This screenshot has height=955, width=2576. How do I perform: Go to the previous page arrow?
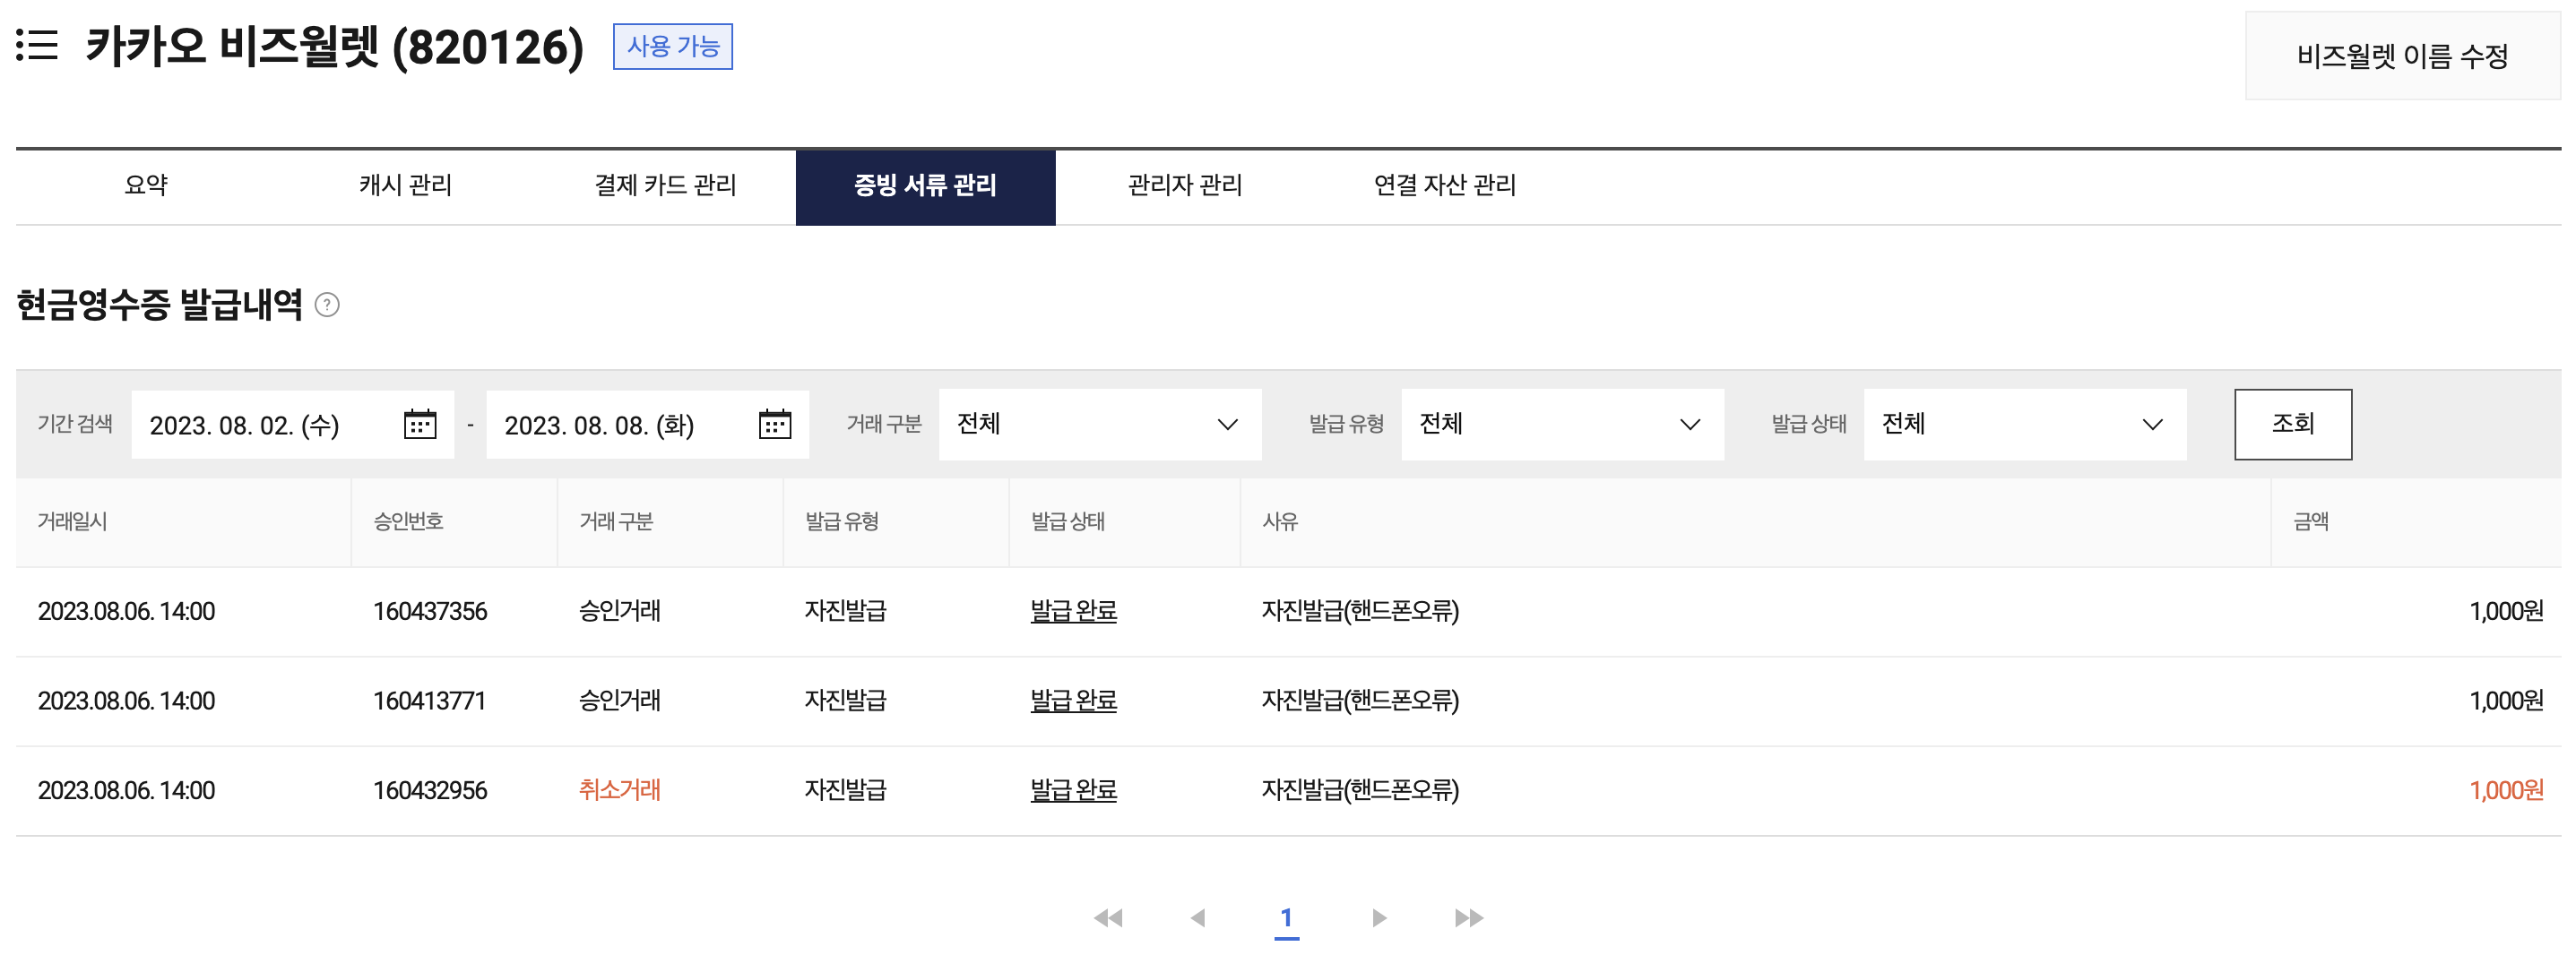coord(1197,918)
